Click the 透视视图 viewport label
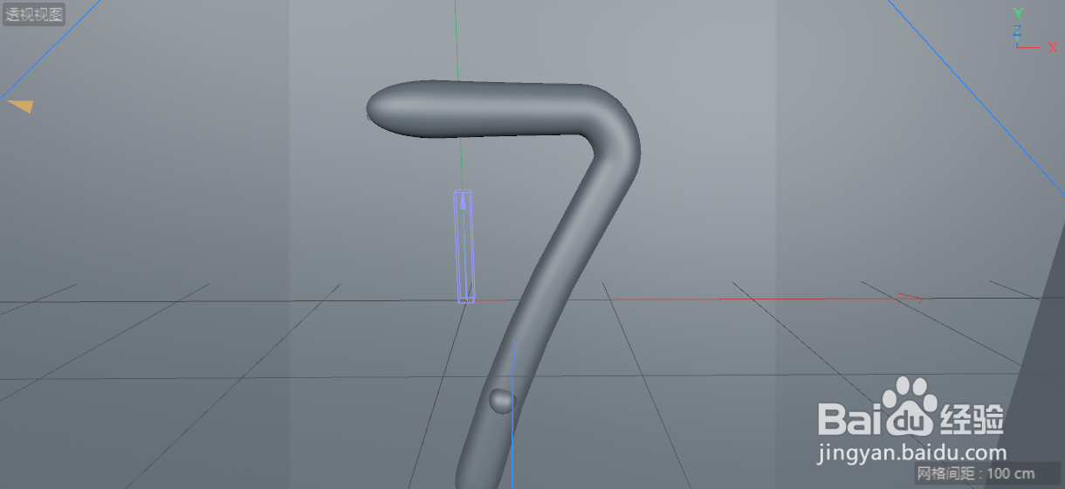 pos(34,14)
